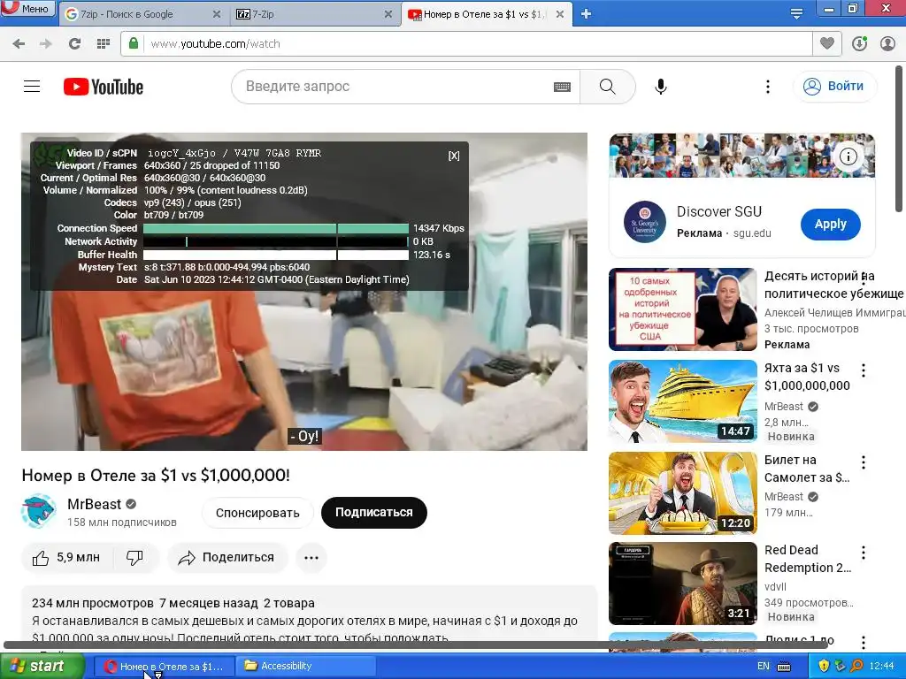Click the EN language indicator
The width and height of the screenshot is (906, 679).
tap(764, 667)
